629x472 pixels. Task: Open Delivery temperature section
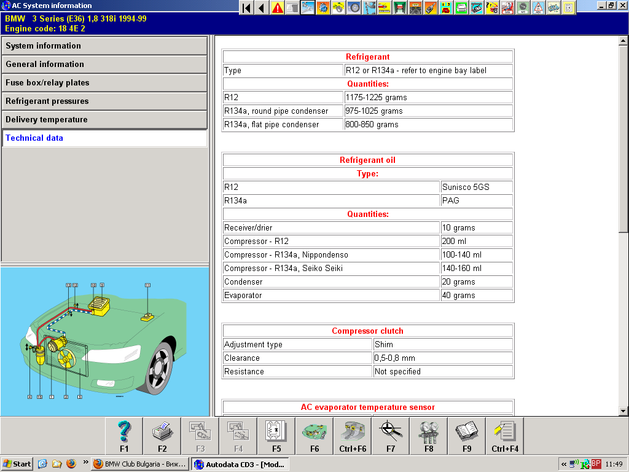click(x=104, y=120)
